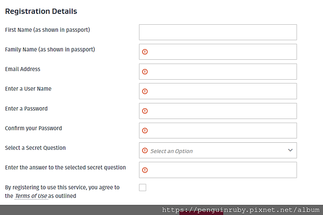Click the Select a Secret Question label
The width and height of the screenshot is (323, 215).
tap(35, 148)
